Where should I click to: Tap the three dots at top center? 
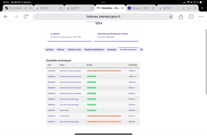point(103,2)
